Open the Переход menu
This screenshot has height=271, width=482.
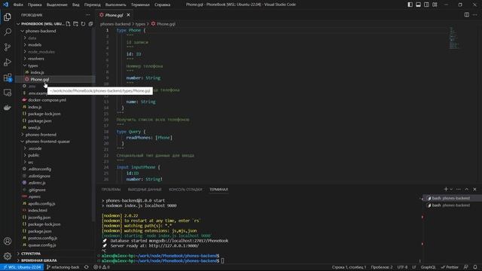pyautogui.click(x=92, y=5)
